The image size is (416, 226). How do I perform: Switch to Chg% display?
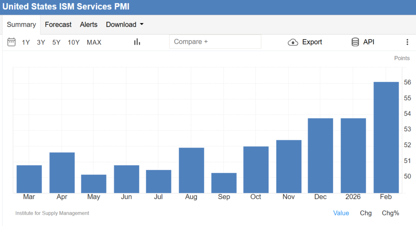(390, 213)
